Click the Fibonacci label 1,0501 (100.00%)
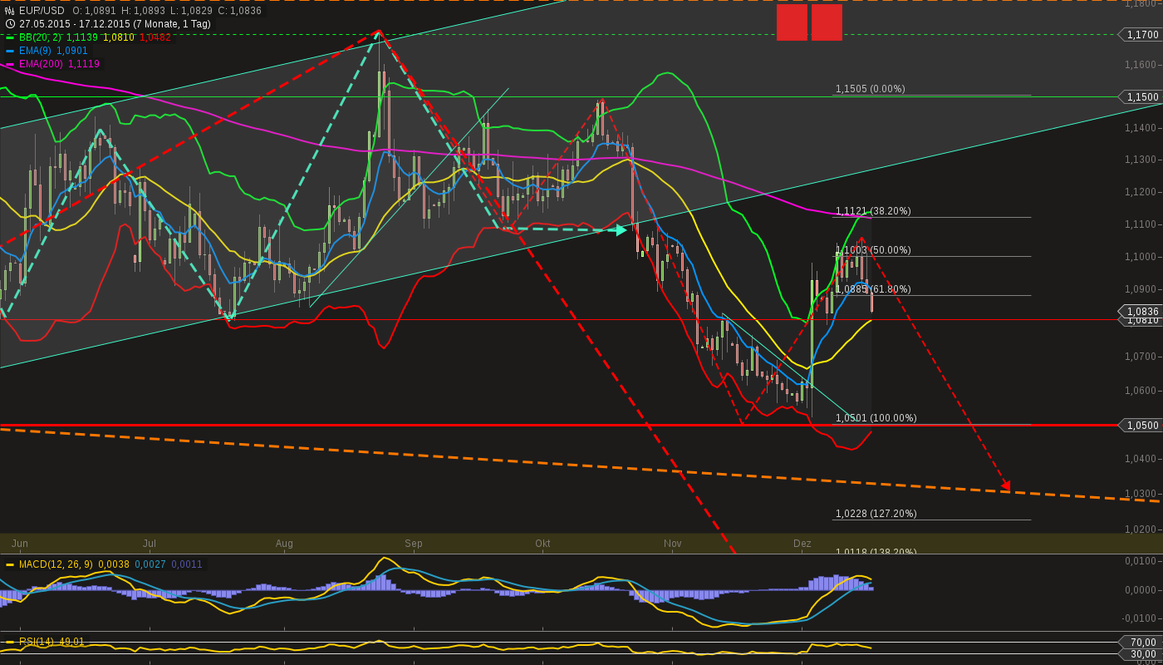The image size is (1163, 665). [x=876, y=418]
